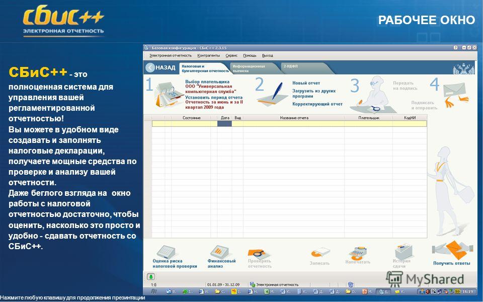Go back with the НАЗАД arrow button

pos(160,67)
